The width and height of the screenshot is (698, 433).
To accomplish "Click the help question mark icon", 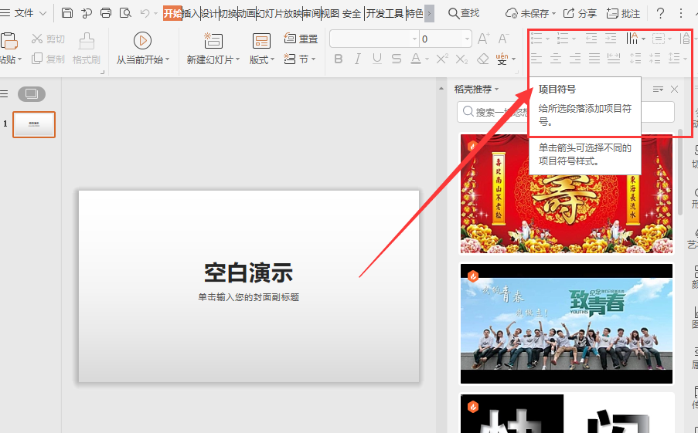I will point(660,13).
